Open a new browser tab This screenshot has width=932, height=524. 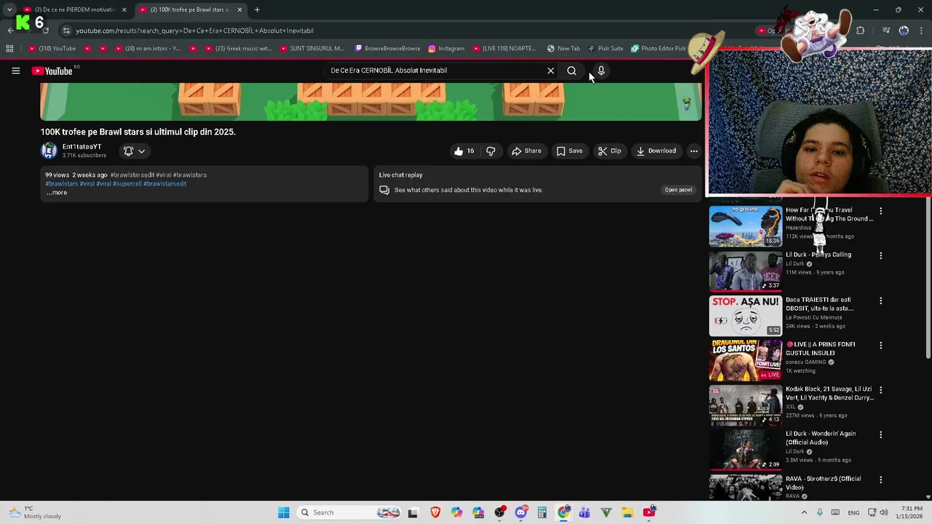point(257,9)
